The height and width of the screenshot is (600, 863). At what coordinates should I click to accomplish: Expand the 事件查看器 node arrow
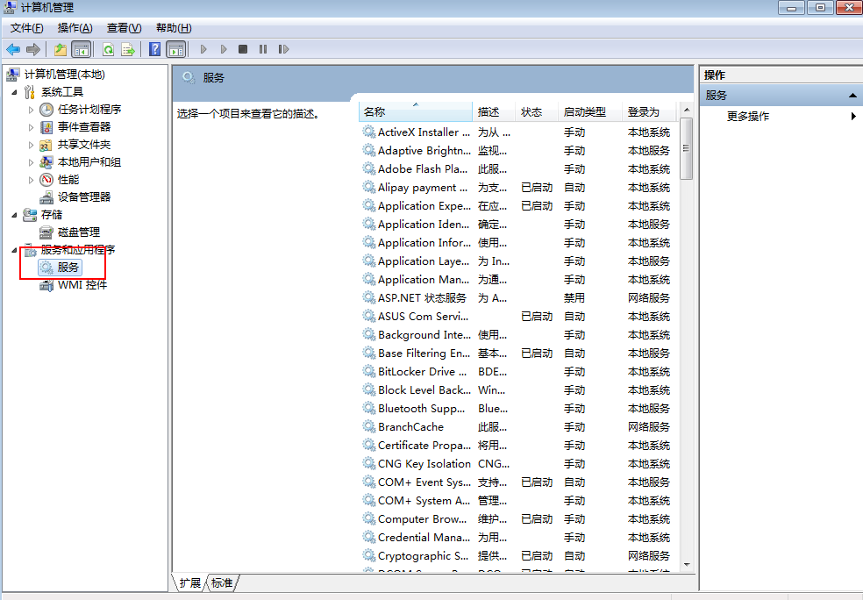click(x=31, y=127)
